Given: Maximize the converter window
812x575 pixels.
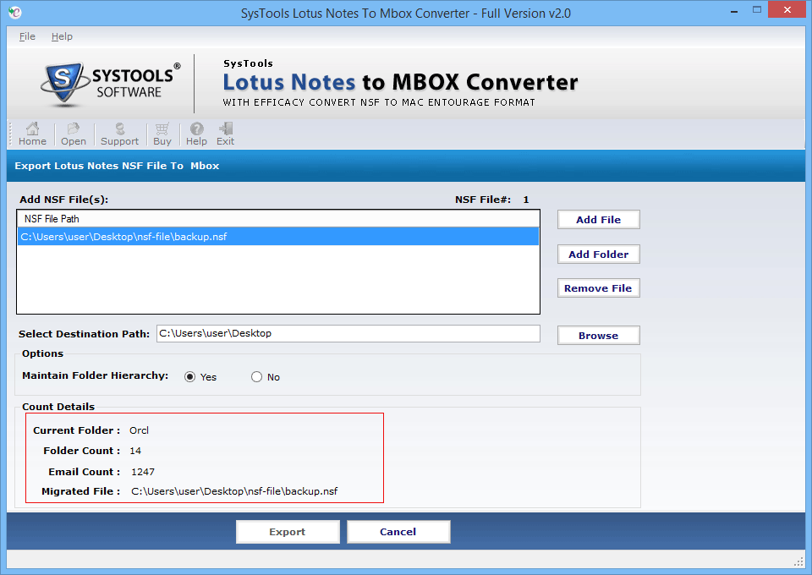Looking at the screenshot, I should (x=756, y=10).
